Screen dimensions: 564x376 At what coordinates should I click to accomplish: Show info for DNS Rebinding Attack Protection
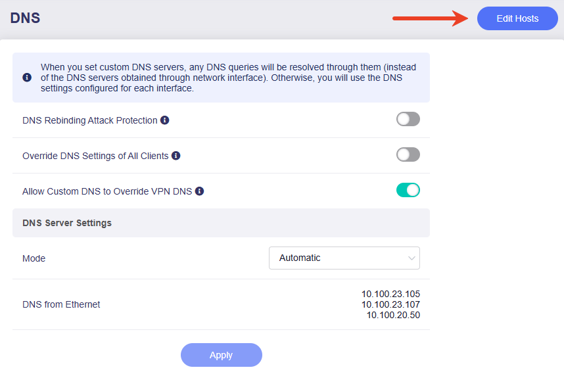point(165,120)
